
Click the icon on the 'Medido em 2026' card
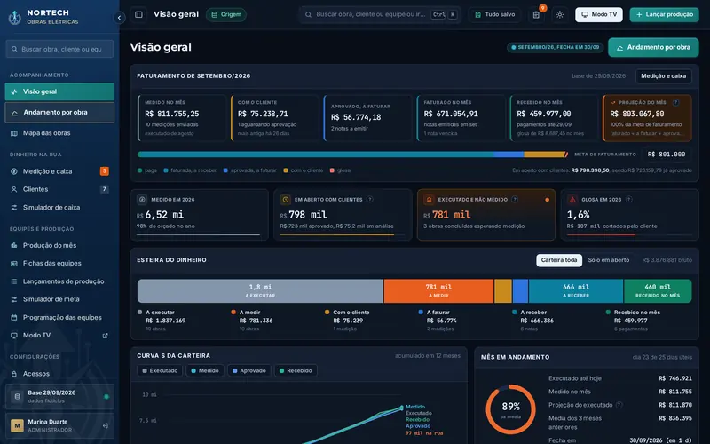pyautogui.click(x=142, y=199)
